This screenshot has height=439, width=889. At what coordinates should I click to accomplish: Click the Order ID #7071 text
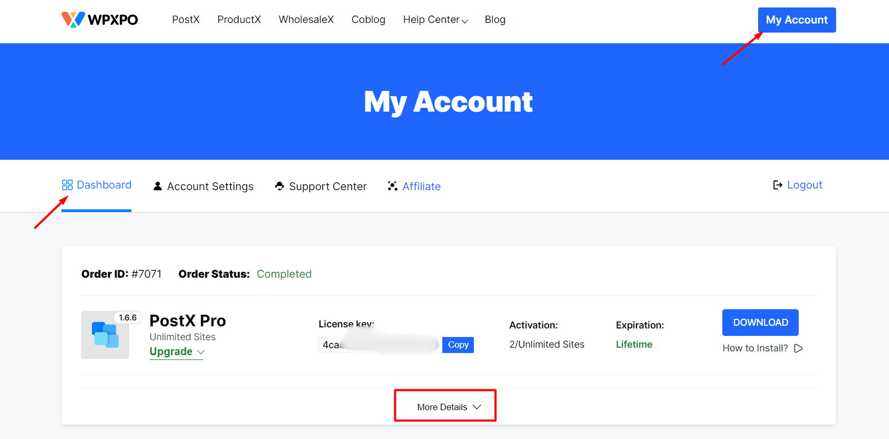pos(121,274)
